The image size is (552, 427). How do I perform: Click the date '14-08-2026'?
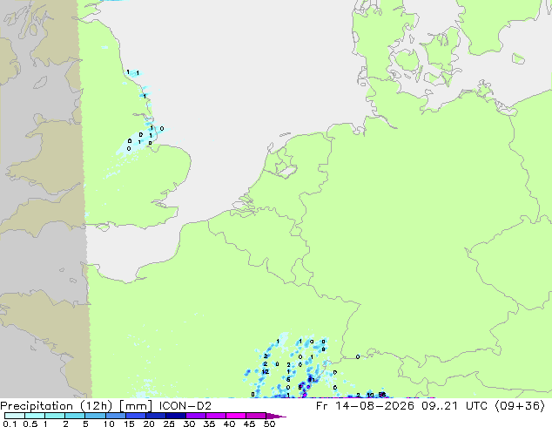tap(374, 406)
